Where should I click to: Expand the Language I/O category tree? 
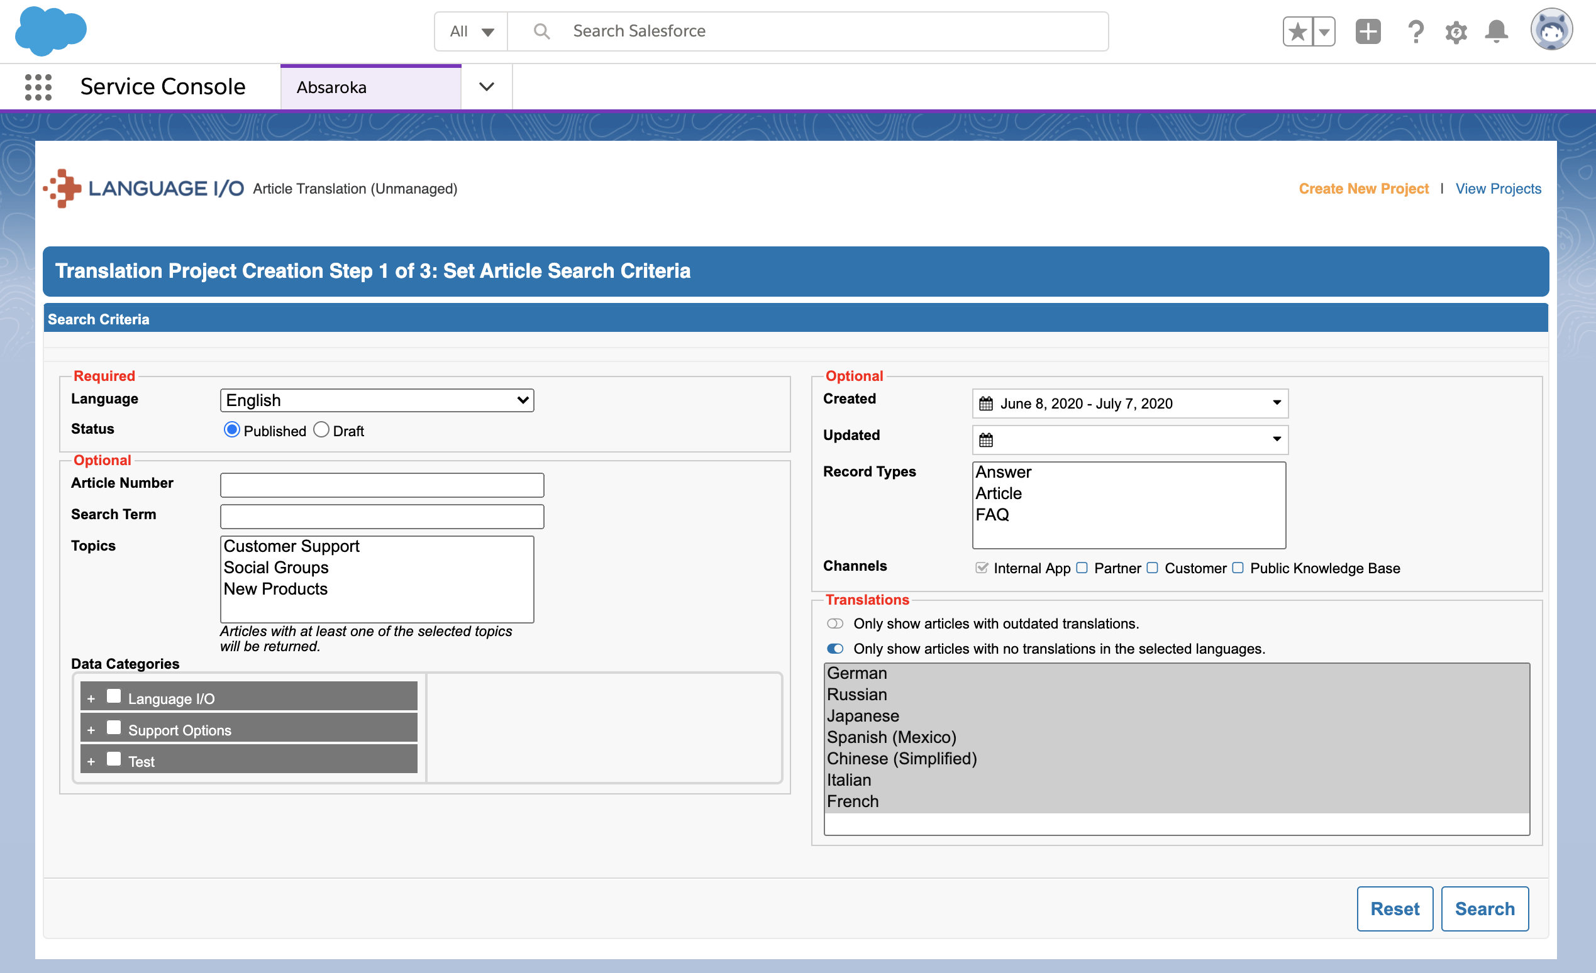[x=91, y=698]
